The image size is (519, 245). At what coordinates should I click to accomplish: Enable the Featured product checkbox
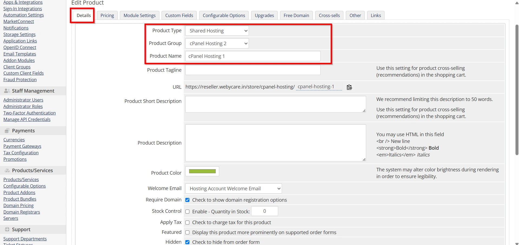pyautogui.click(x=187, y=233)
